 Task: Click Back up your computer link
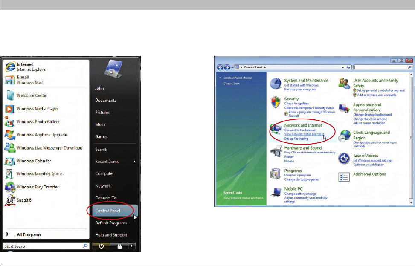pyautogui.click(x=300, y=89)
